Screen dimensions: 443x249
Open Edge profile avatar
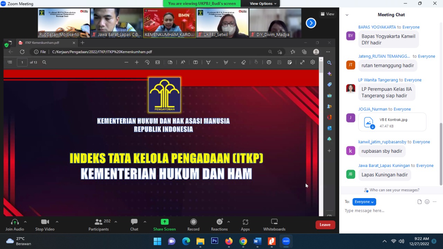316,52
